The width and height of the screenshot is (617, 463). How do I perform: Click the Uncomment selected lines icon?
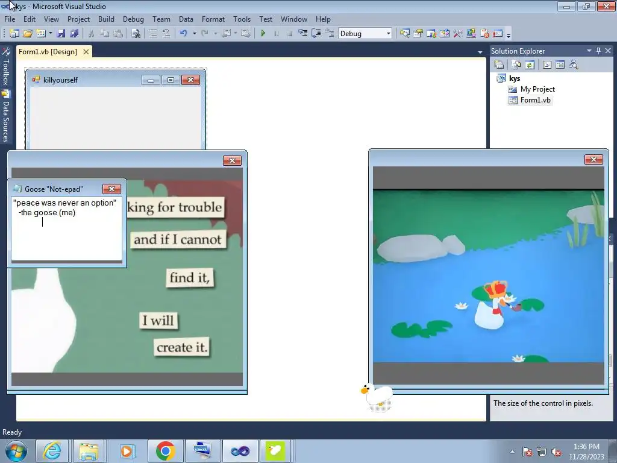[x=166, y=34]
